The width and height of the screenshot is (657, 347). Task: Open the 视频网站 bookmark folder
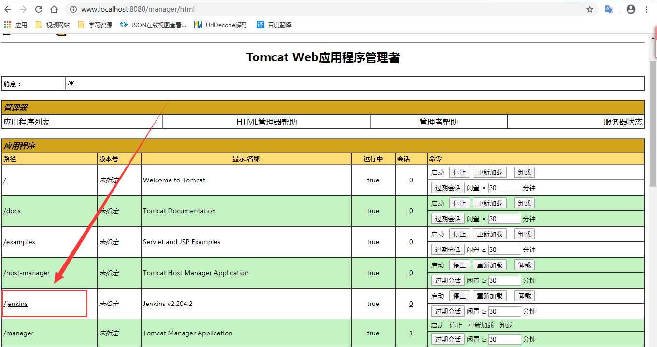point(53,25)
